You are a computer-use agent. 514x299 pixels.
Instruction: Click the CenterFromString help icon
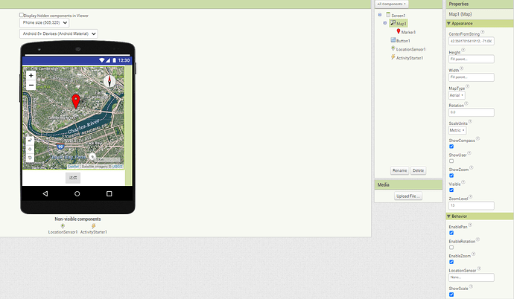coord(483,32)
